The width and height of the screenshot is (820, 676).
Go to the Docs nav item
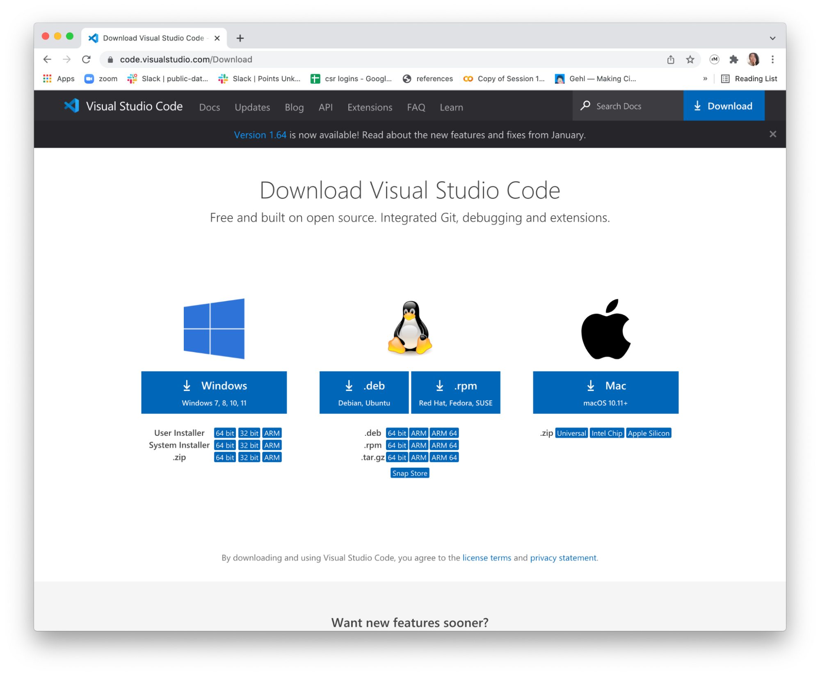click(x=209, y=107)
